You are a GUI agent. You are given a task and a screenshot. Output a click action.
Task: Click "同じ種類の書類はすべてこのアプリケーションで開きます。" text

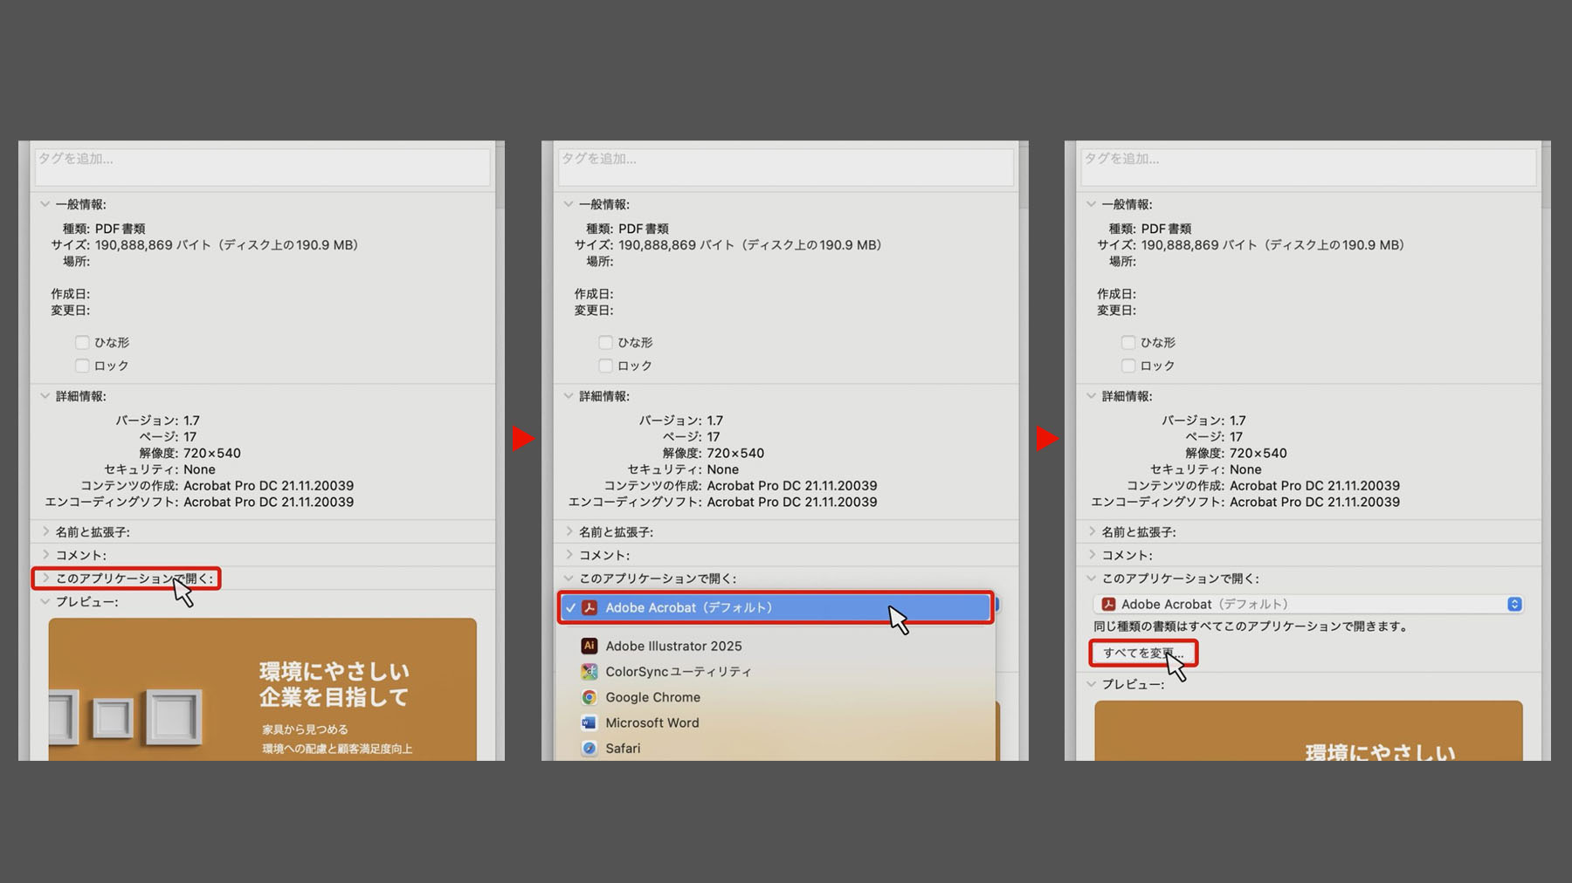(1251, 626)
